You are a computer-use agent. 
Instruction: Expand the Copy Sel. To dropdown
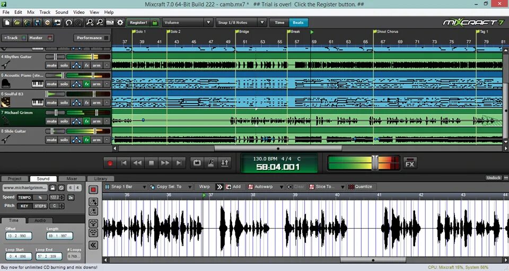190,187
